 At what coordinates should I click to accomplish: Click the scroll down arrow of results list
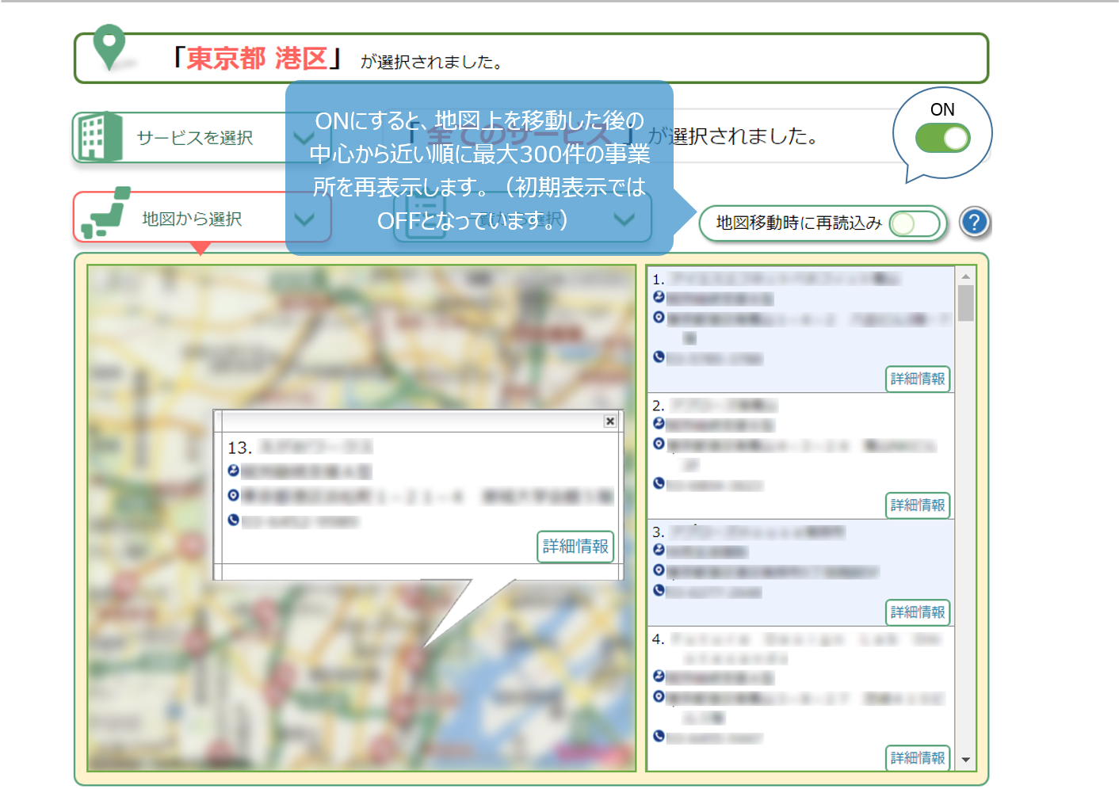pos(965,760)
